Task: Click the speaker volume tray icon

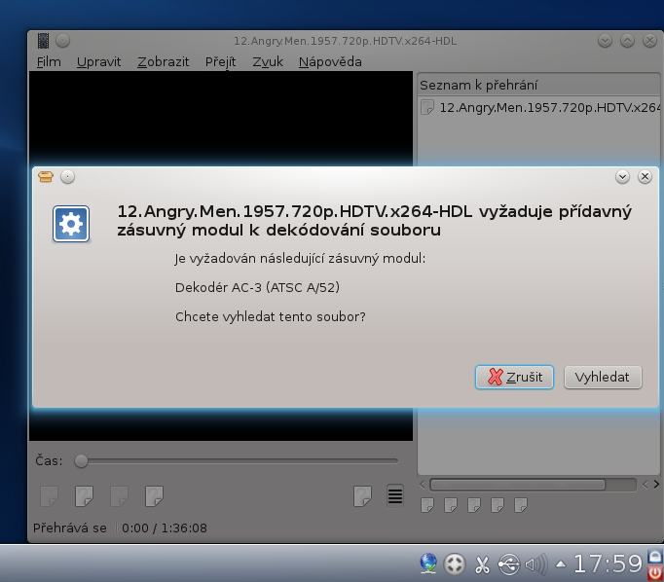Action: coord(536,564)
